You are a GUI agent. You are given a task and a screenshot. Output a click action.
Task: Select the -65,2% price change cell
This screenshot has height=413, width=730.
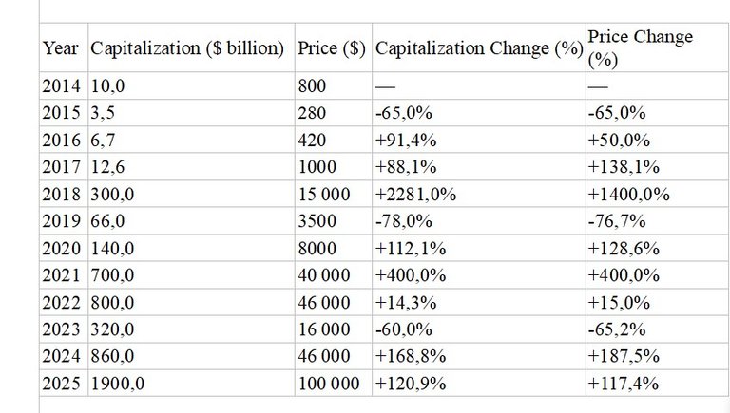pyautogui.click(x=658, y=329)
